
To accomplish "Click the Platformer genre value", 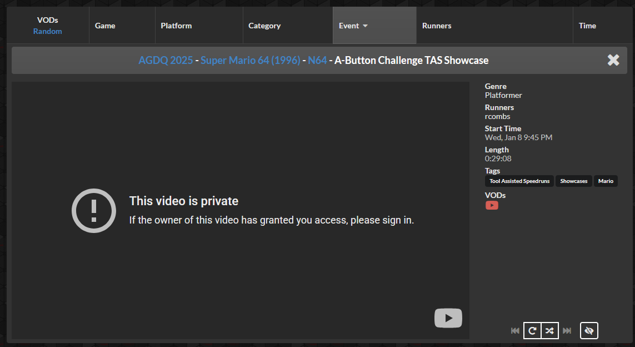I will pos(503,95).
